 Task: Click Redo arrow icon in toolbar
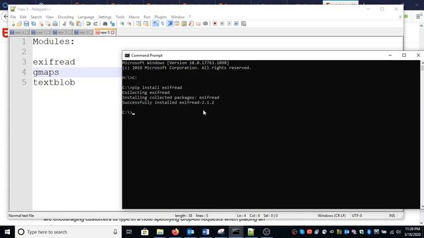point(95,24)
